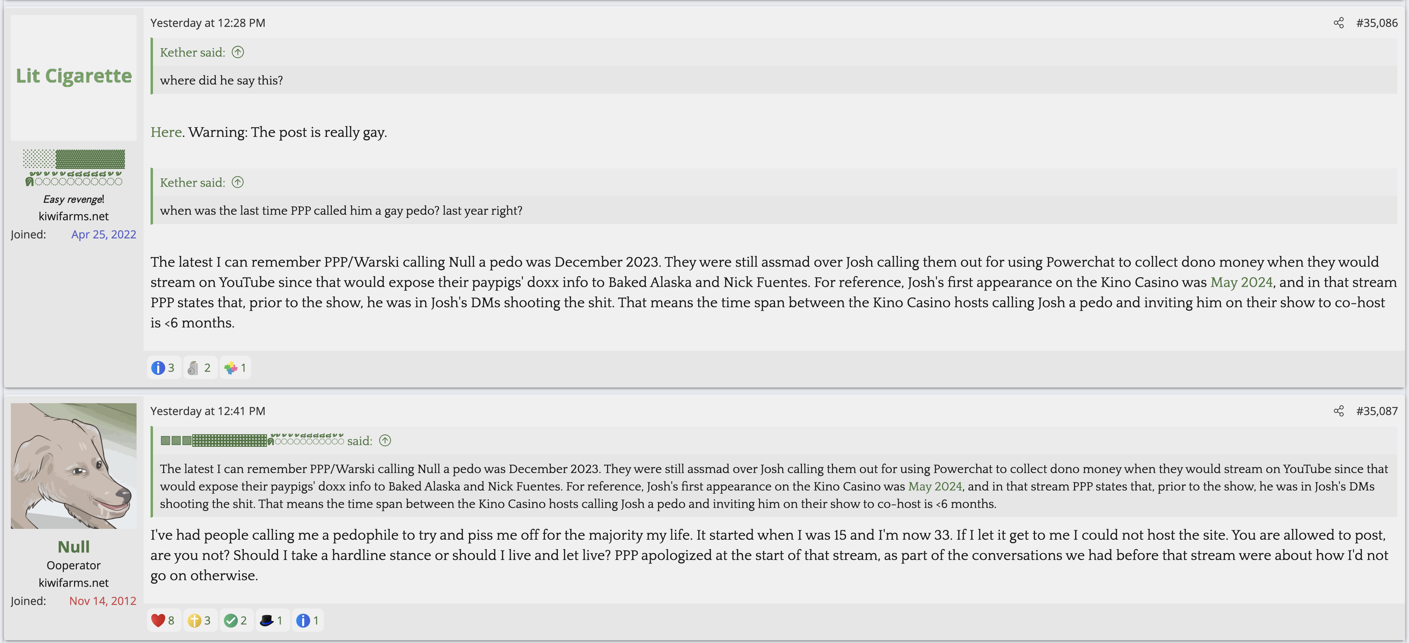Viewport: 1409px width, 643px height.
Task: Click the green checkmark reaction with 2
Action: (x=236, y=621)
